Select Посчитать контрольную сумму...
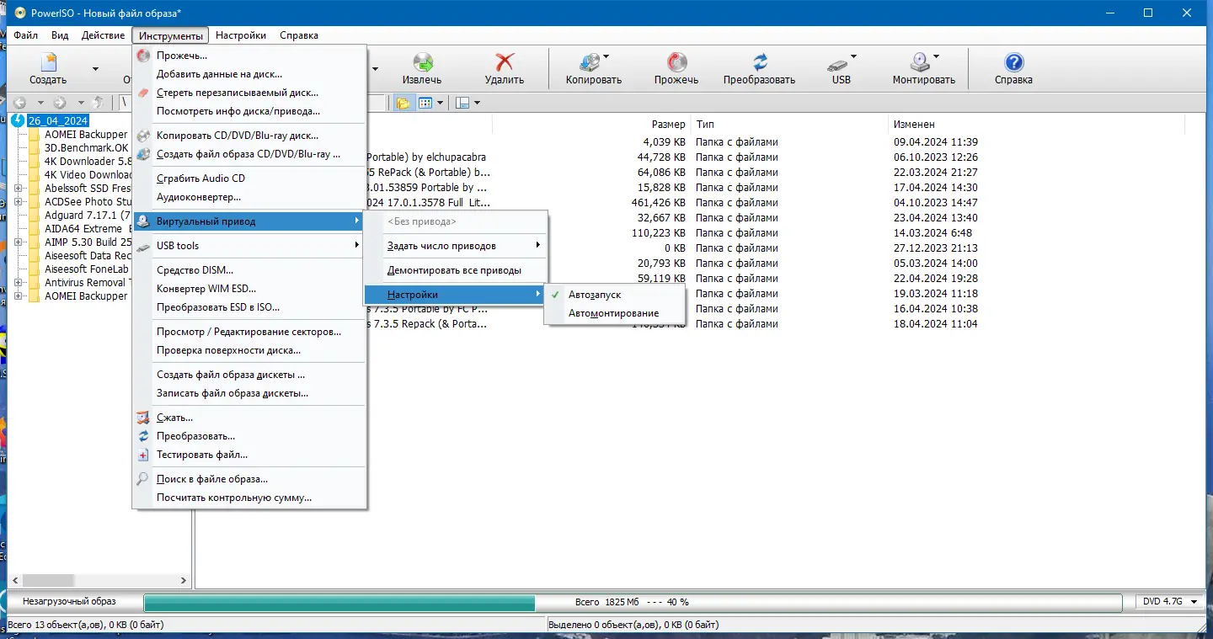 (x=249, y=498)
